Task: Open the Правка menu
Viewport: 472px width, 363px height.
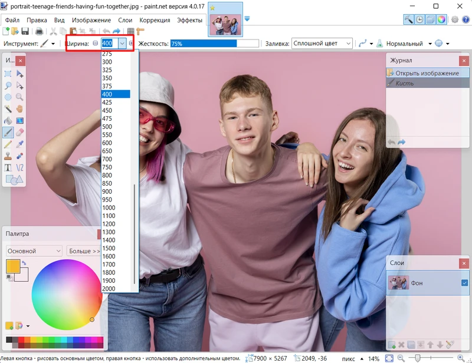Action: click(37, 20)
